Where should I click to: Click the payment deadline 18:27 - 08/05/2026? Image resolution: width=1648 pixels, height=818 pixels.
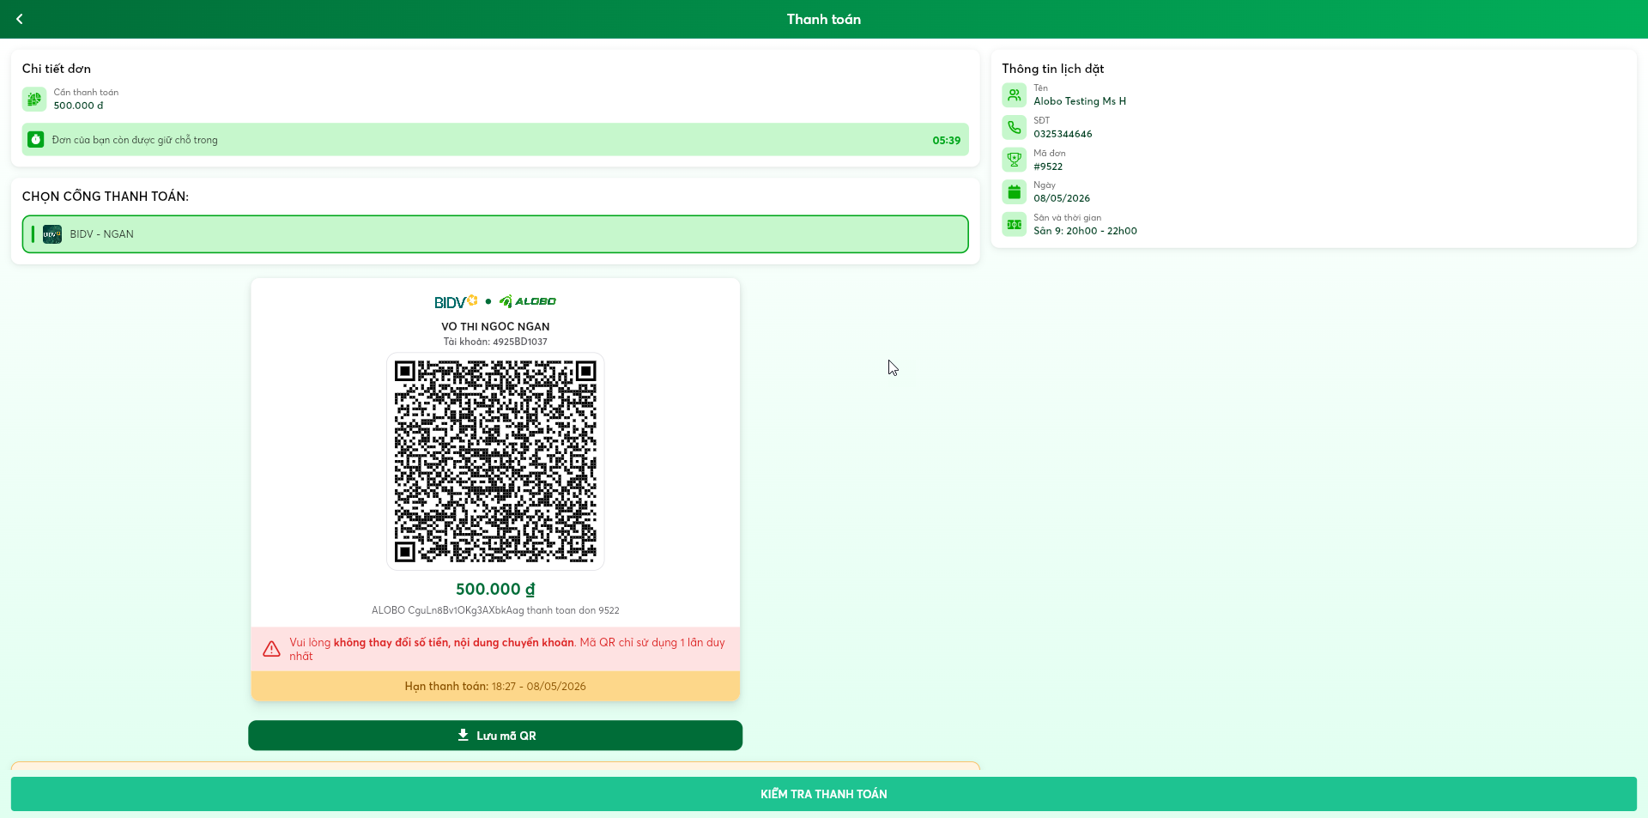(x=539, y=687)
